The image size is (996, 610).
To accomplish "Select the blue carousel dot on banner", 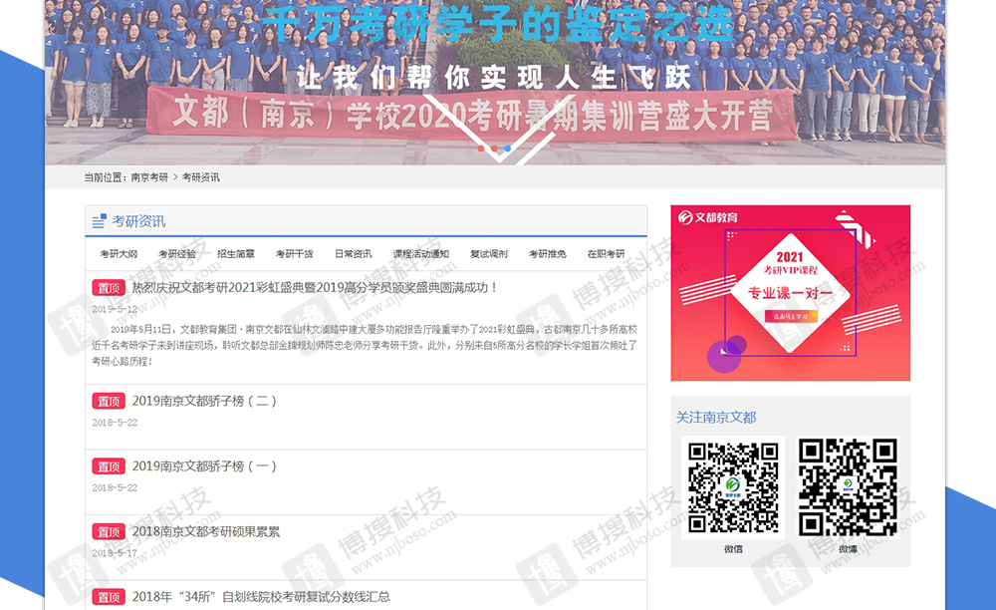I will [x=508, y=149].
